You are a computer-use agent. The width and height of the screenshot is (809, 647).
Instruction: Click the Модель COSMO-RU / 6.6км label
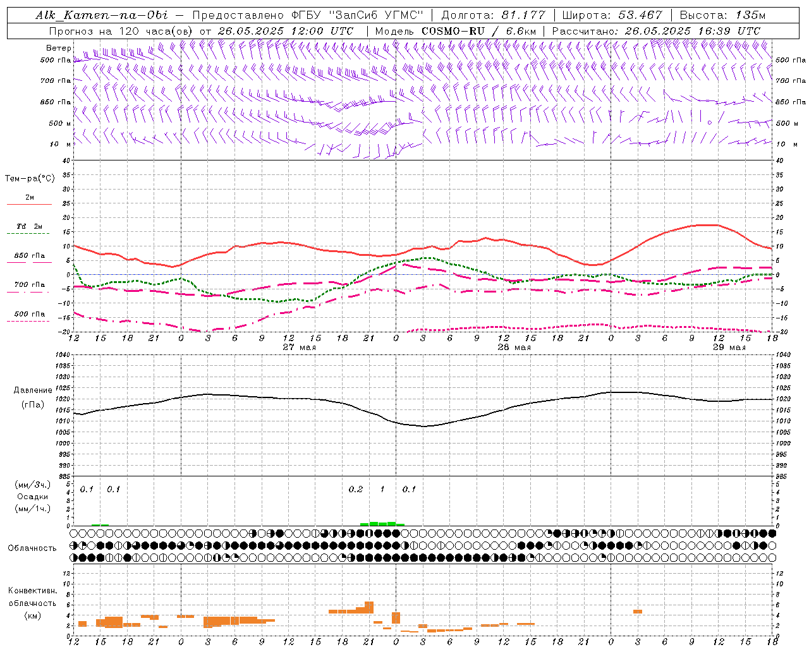pyautogui.click(x=455, y=31)
